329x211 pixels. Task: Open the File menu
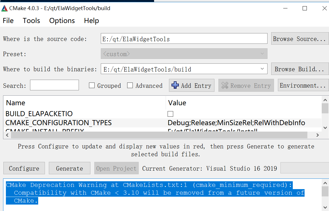8,20
